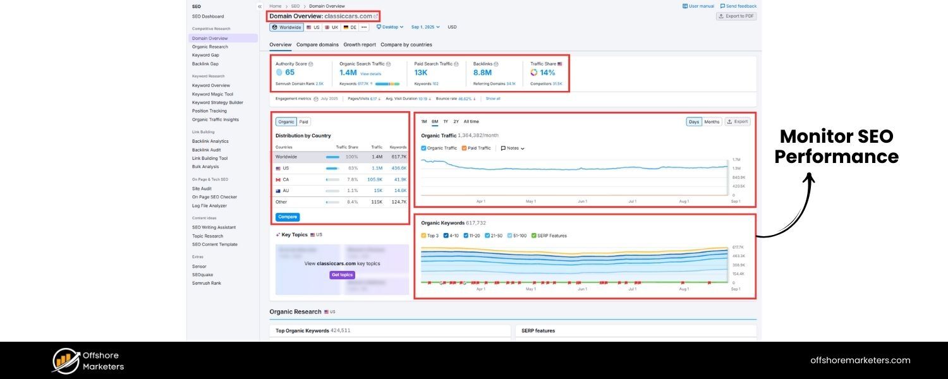
Task: Click Get topics for classiccars.com
Action: pos(342,274)
